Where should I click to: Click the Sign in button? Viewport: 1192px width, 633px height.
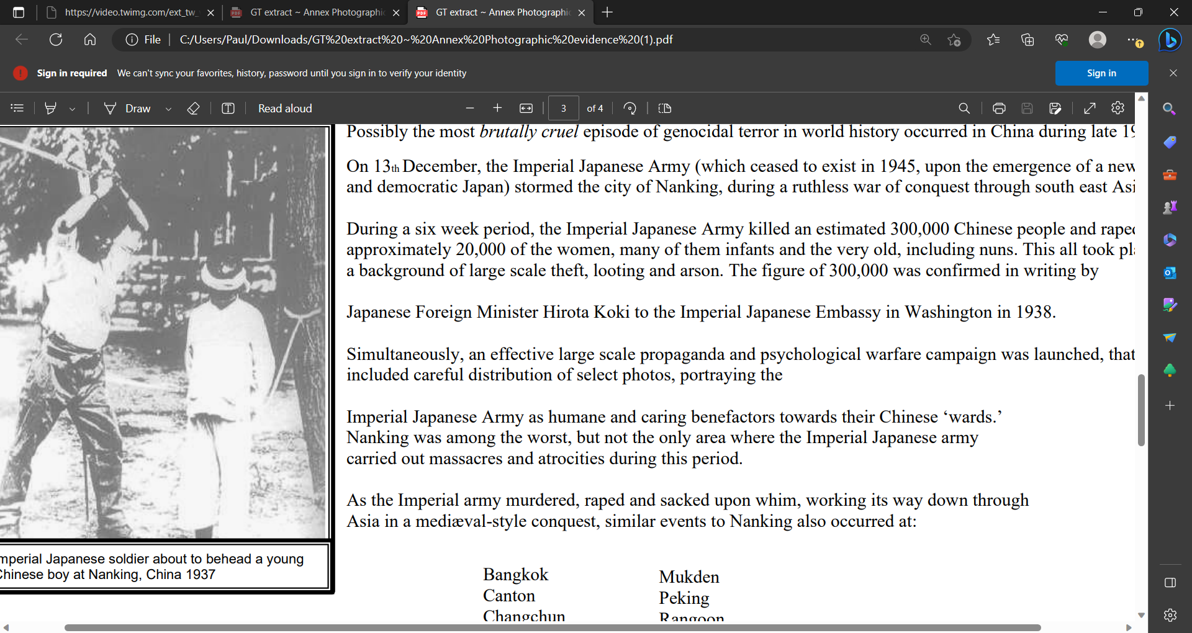[1101, 73]
